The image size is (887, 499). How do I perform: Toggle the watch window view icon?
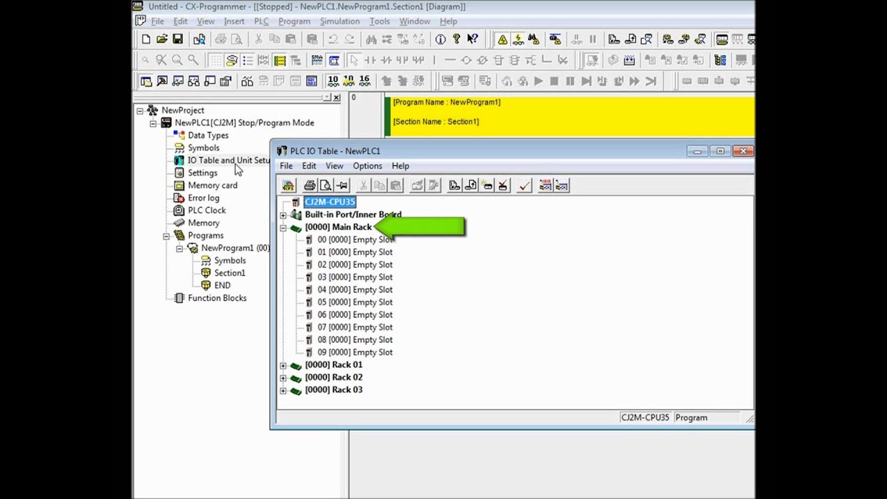177,81
